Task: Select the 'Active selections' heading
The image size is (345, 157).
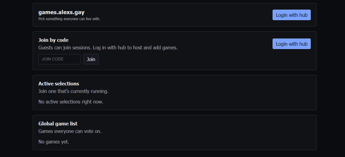Action: [59, 84]
